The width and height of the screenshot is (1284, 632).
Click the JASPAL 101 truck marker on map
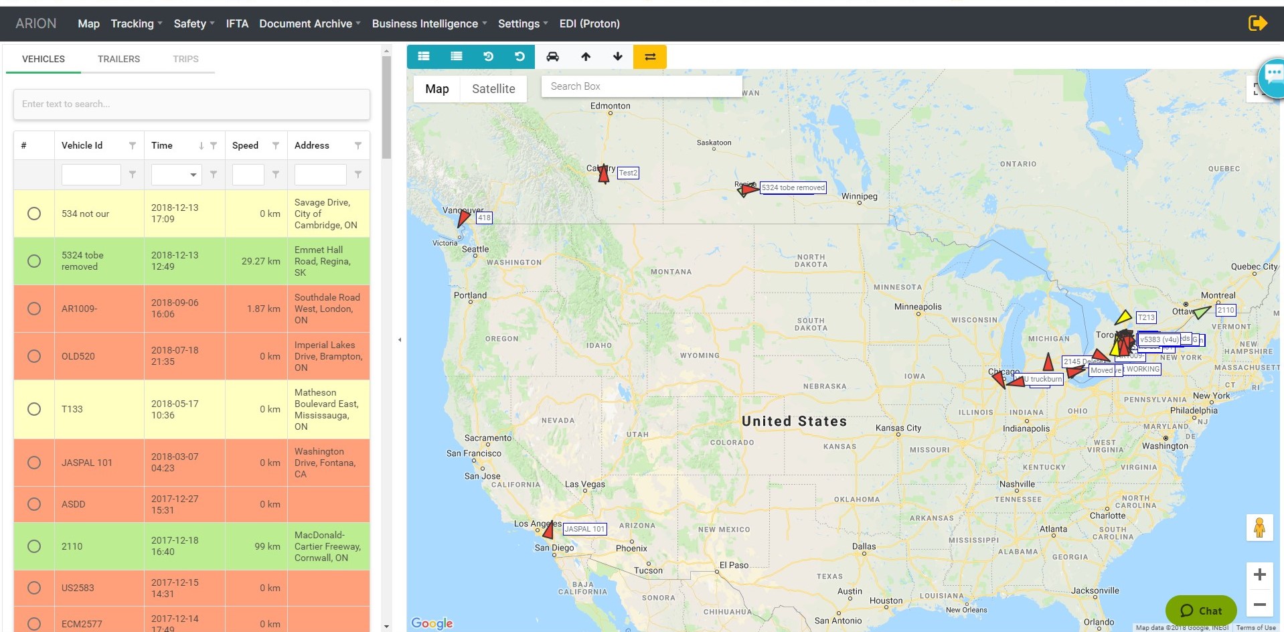tap(548, 530)
